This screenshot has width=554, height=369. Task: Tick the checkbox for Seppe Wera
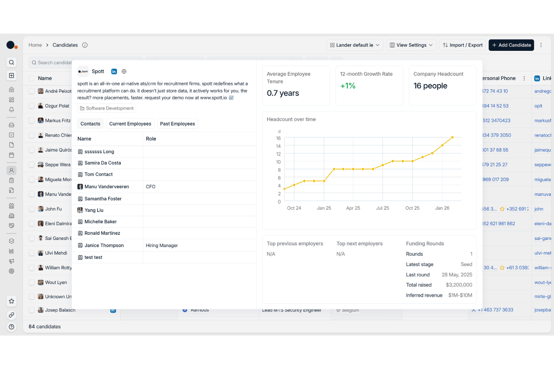[x=32, y=164]
